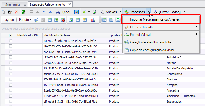
Task: Click the second green grid view icon
Action: point(111,20)
